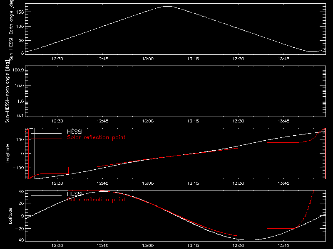The image size is (333, 249).
Task: Click 20 tick on Latitude axis
Action: click(21, 203)
